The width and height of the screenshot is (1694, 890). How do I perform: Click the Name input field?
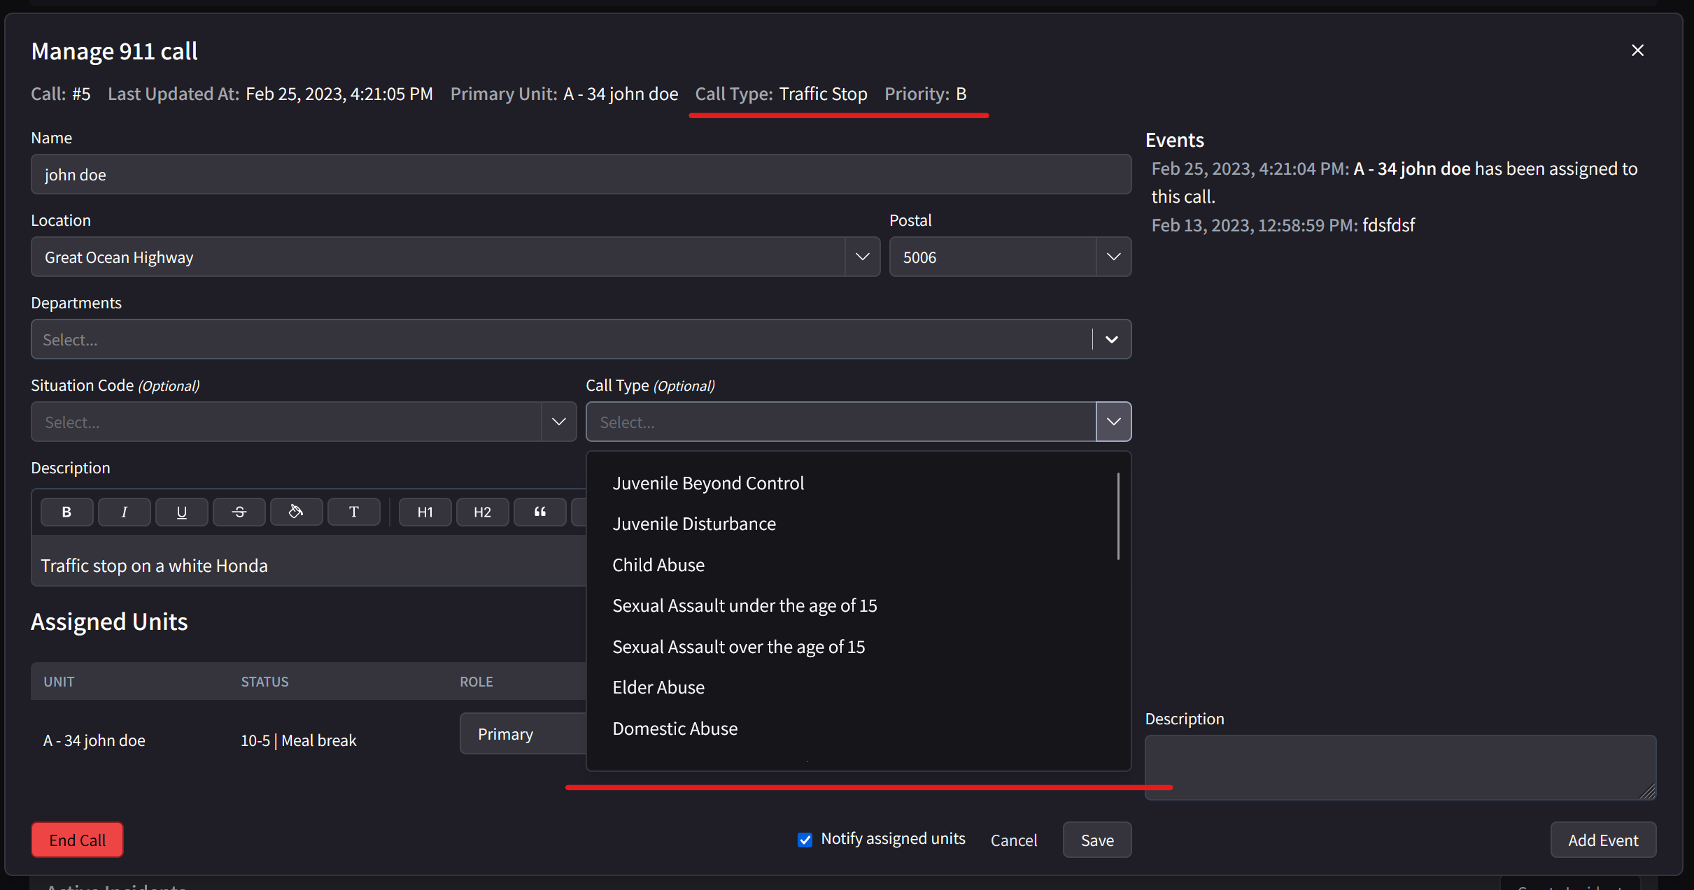[581, 174]
